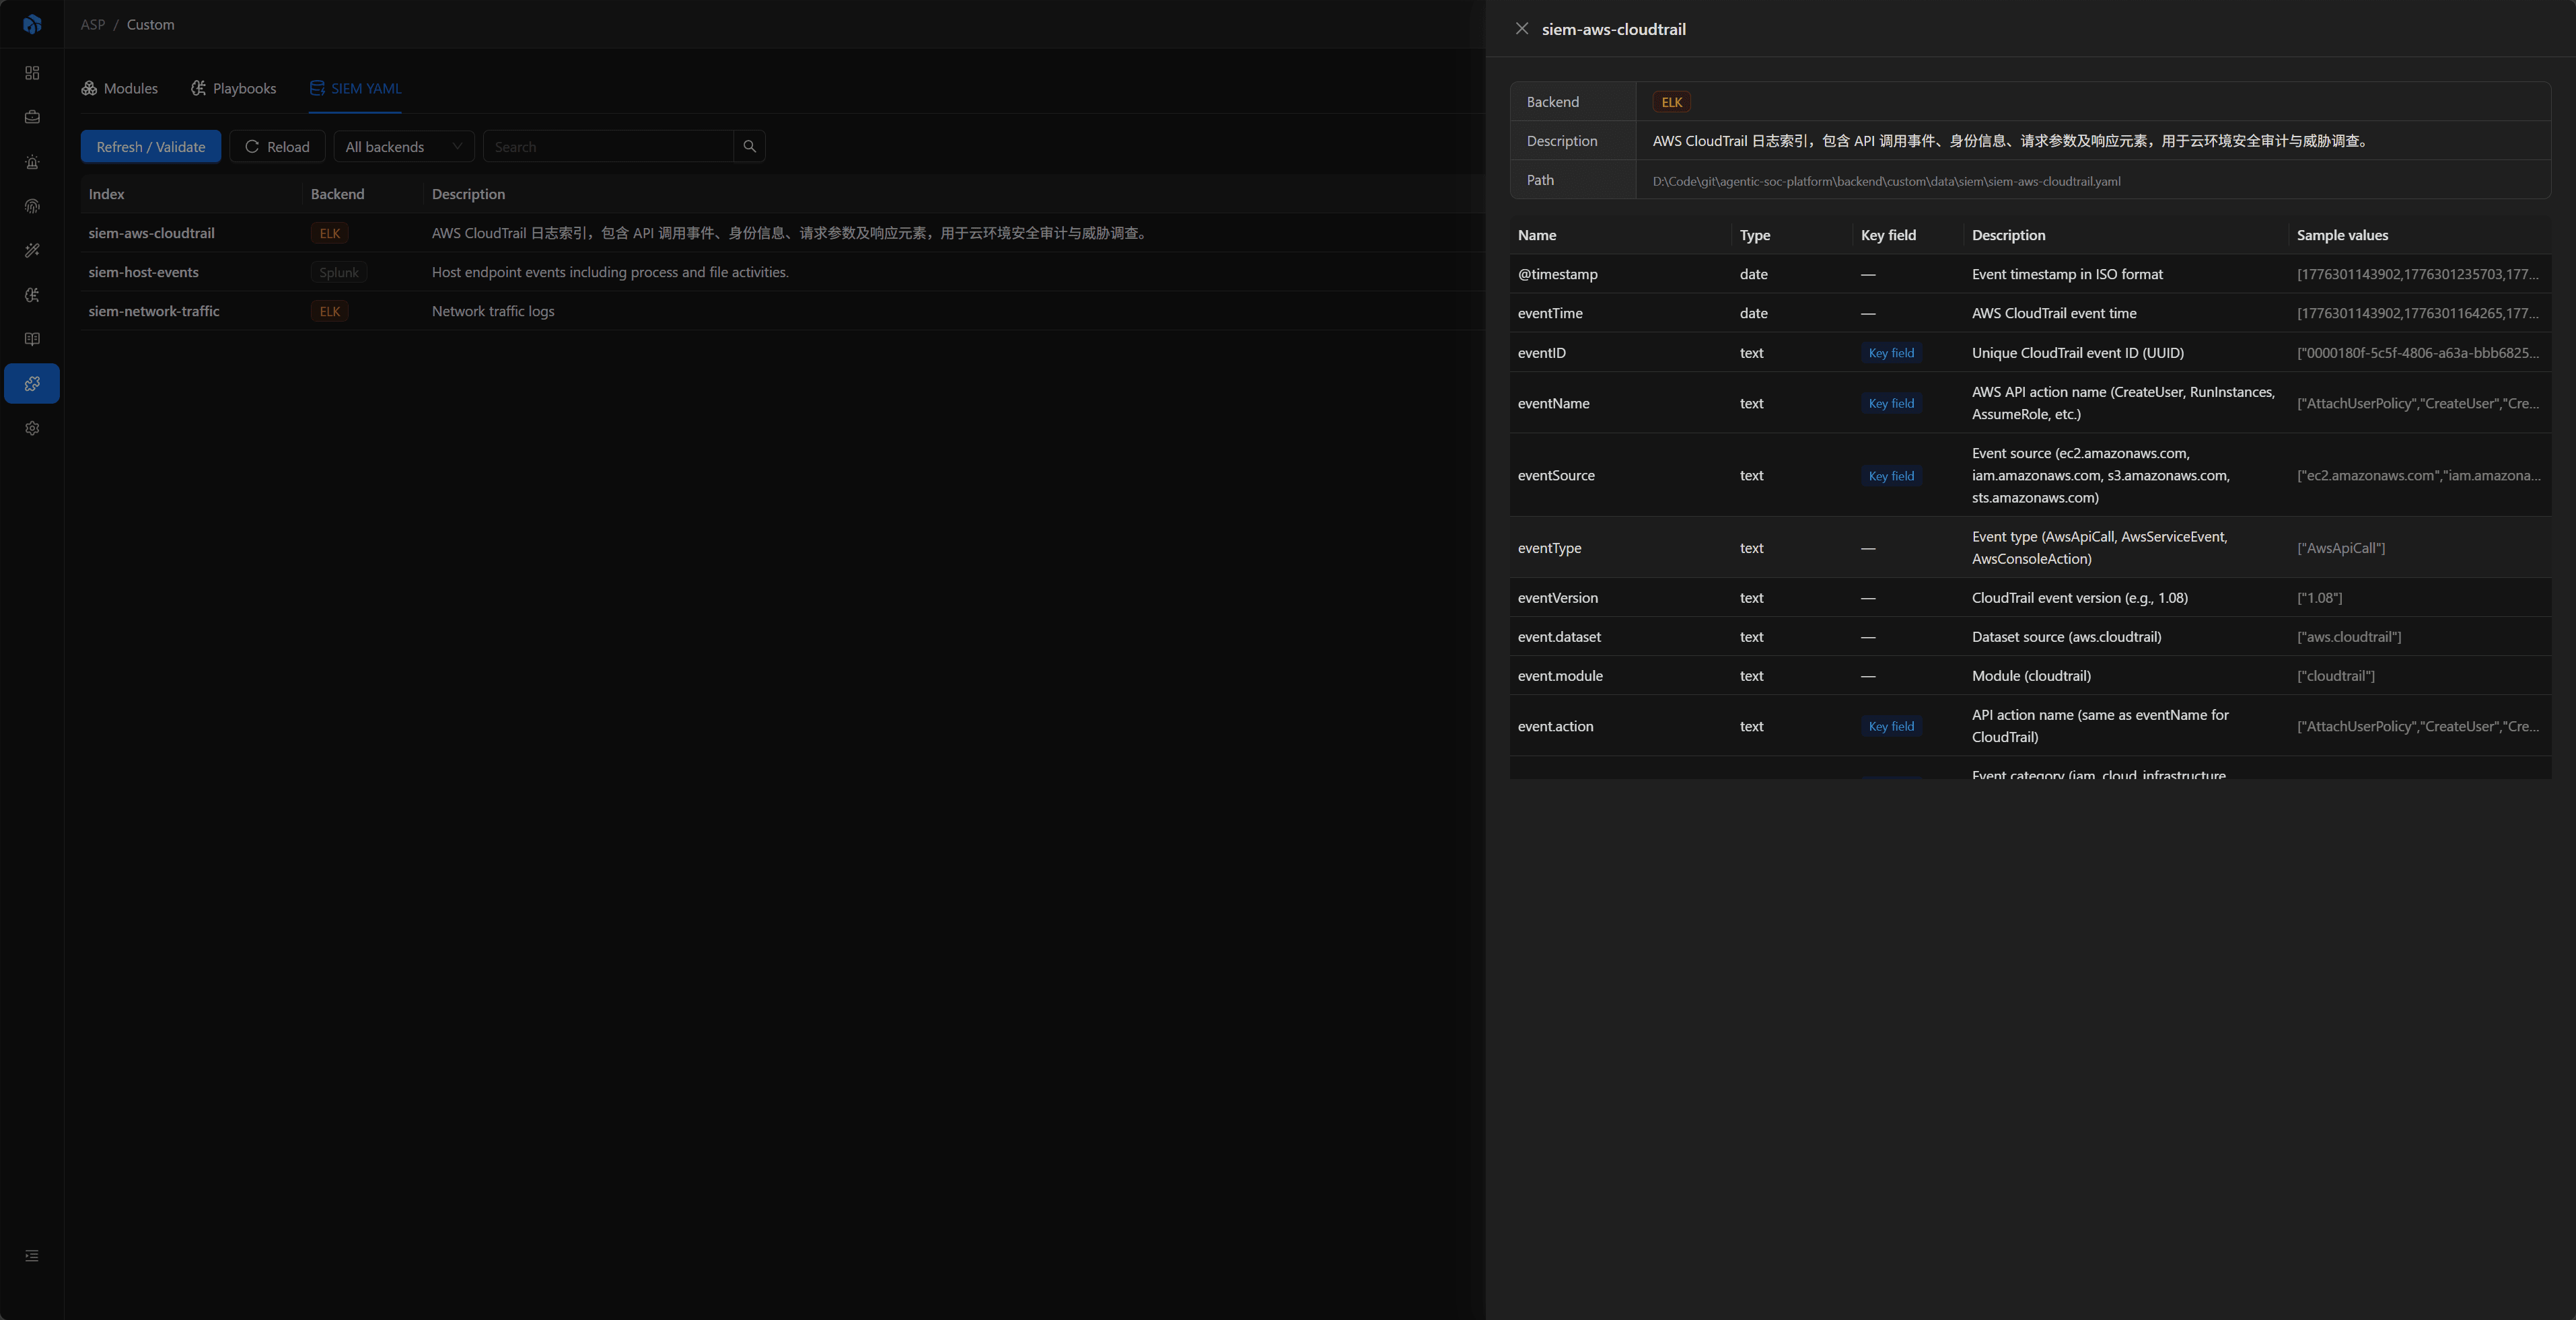Screen dimensions: 2576x1320
Task: Click the Sample values column header
Action: (2342, 235)
